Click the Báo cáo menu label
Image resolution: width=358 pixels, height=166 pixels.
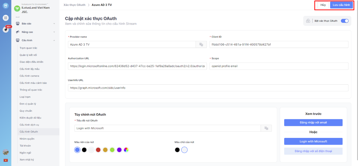click(27, 24)
